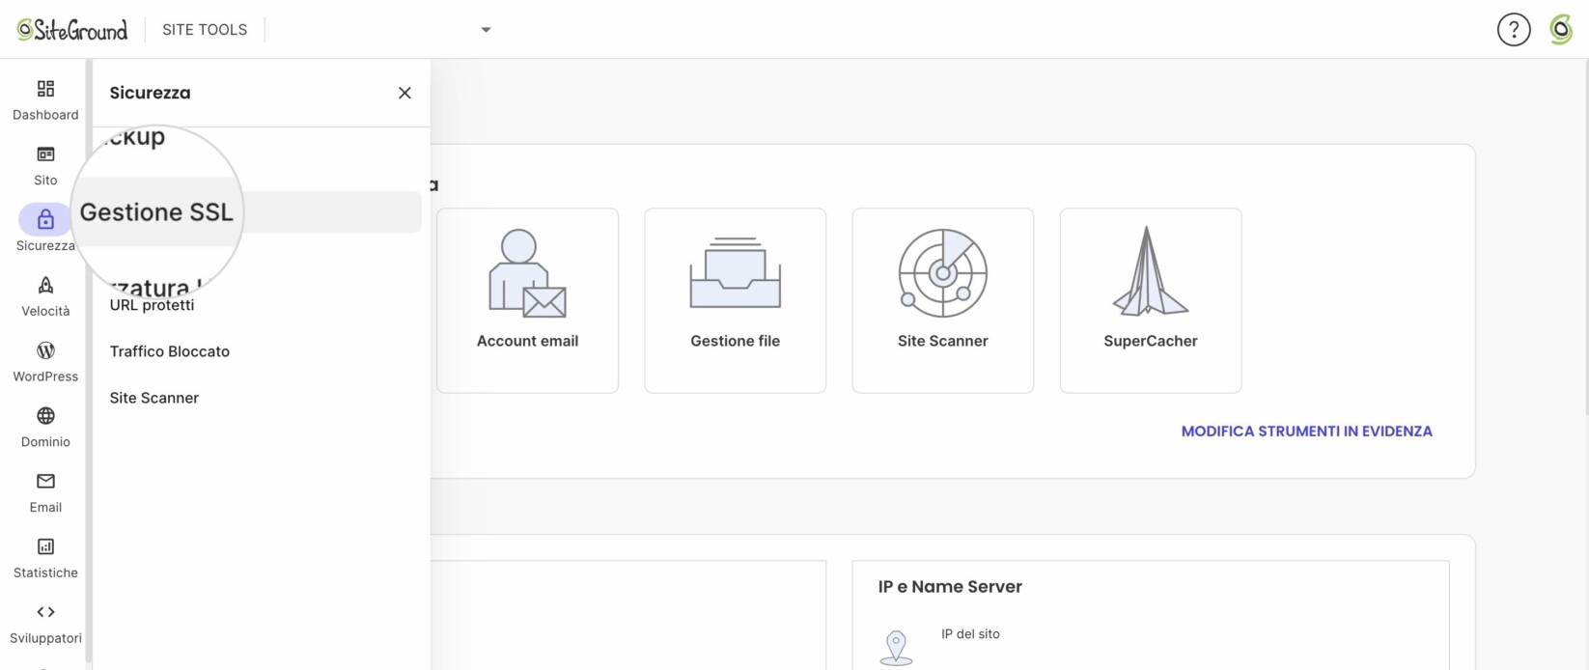Image resolution: width=1589 pixels, height=670 pixels.
Task: Open the help question mark icon
Action: pos(1514,29)
